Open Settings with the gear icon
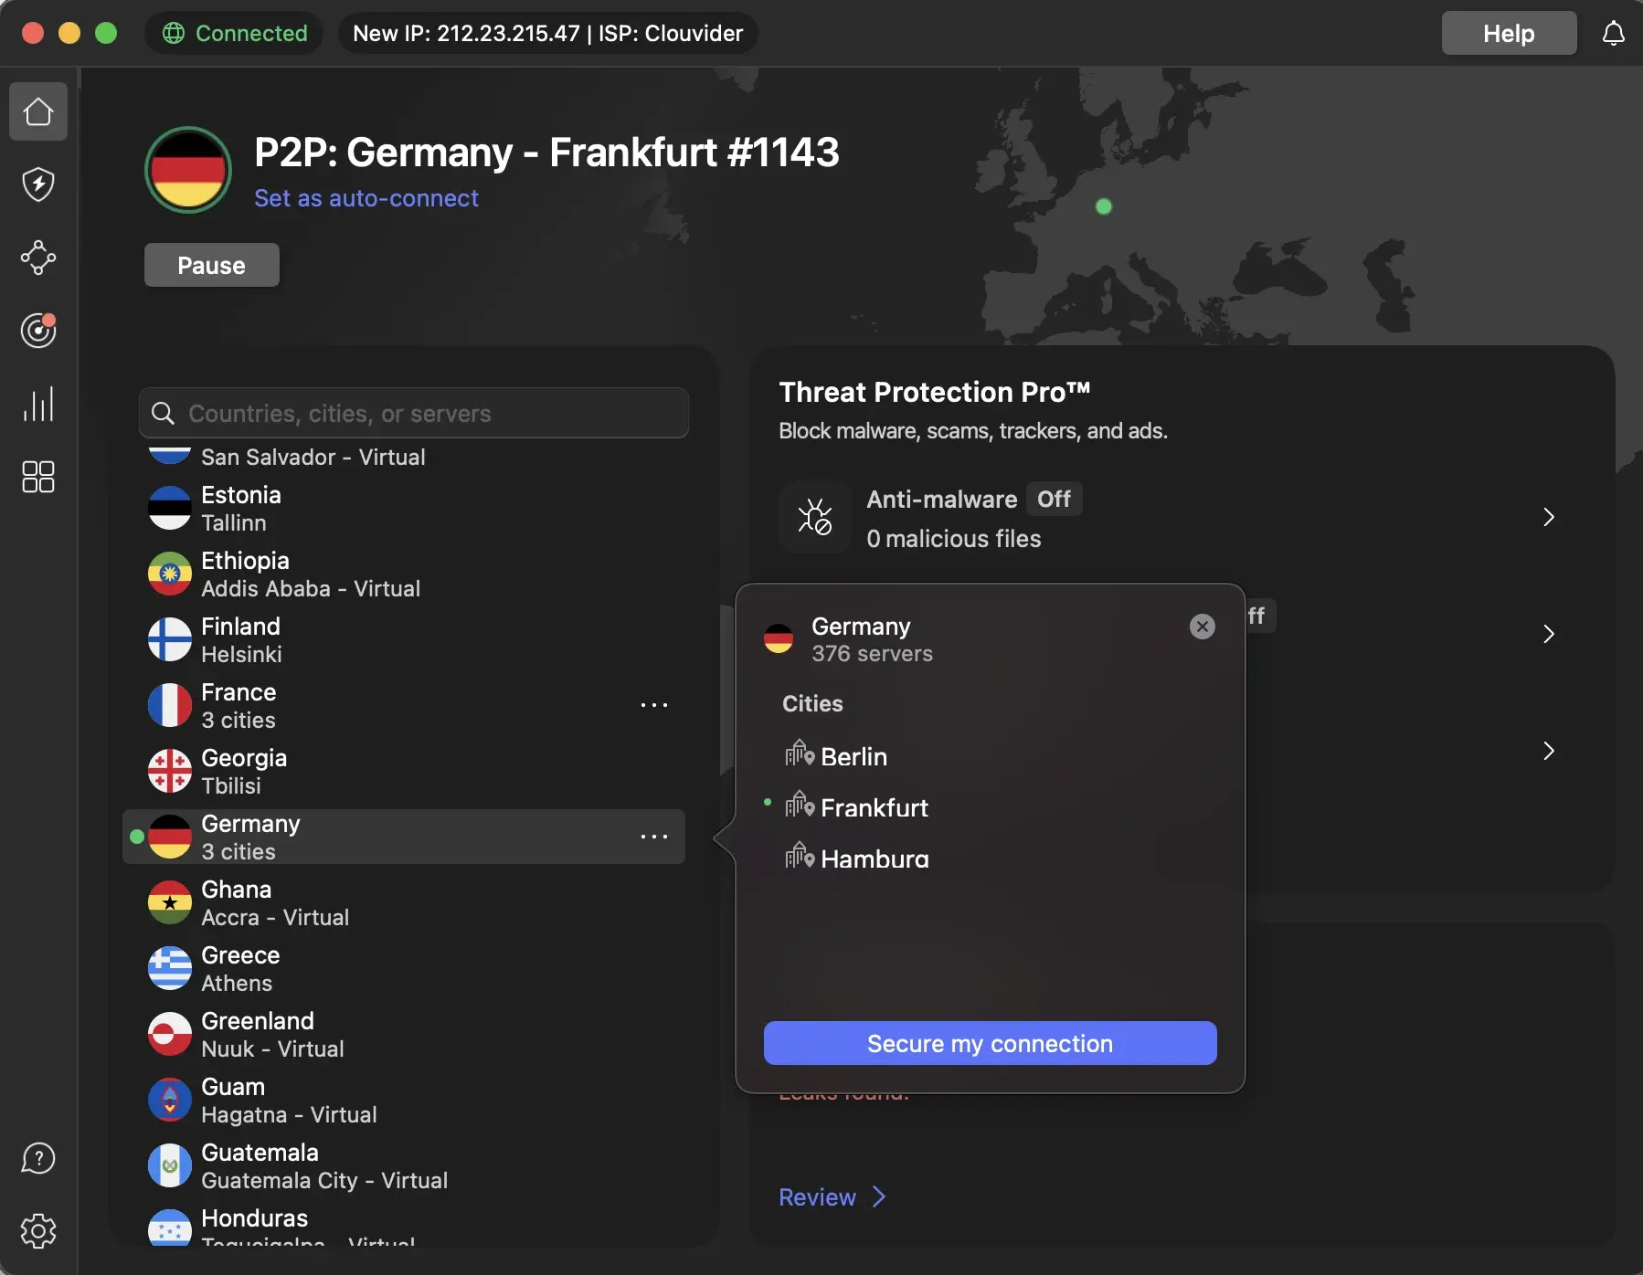 pyautogui.click(x=37, y=1230)
